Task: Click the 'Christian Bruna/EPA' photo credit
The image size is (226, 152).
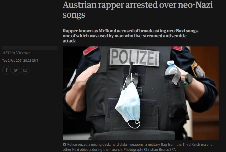Action: coord(160,149)
